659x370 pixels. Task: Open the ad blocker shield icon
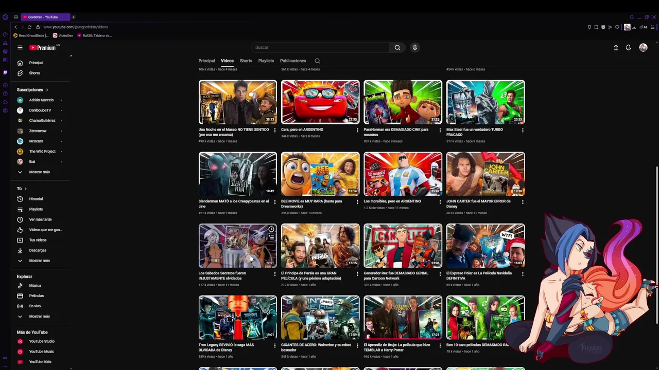coord(603,27)
